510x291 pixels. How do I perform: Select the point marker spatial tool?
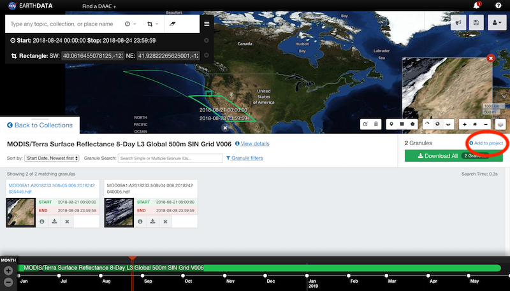point(391,124)
